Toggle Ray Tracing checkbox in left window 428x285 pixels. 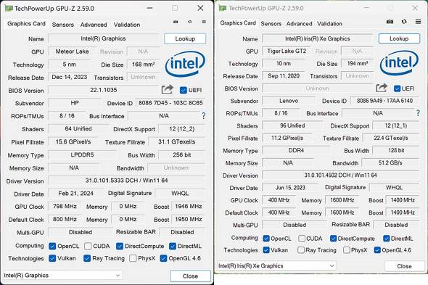(87, 258)
